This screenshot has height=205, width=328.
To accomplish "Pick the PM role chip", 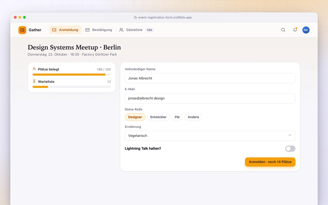I will tap(177, 117).
